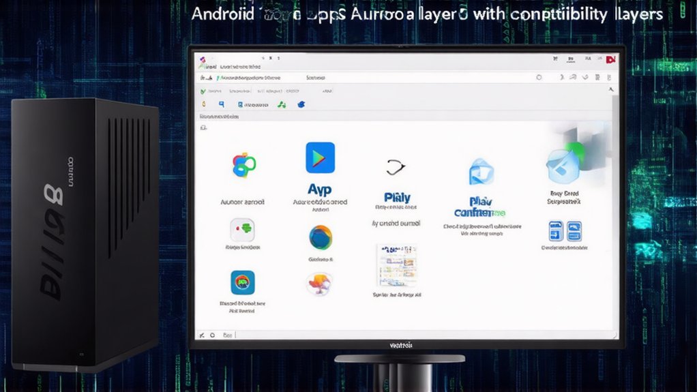Image resolution: width=697 pixels, height=392 pixels.
Task: Click the crescent-shaped icon in the address row
Action: [562, 77]
